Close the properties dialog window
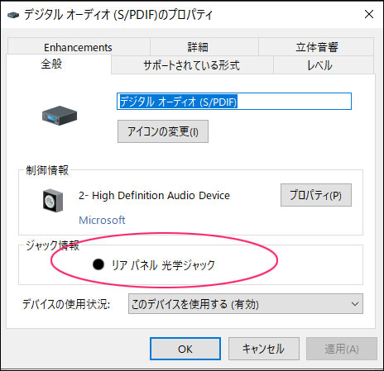Screen dimensions: 384x371 369,14
